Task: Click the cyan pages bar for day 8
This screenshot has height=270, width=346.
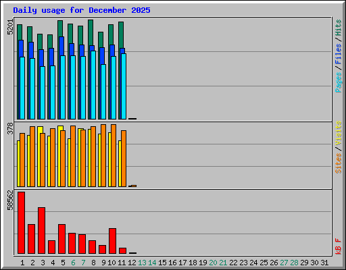Action: [93, 85]
